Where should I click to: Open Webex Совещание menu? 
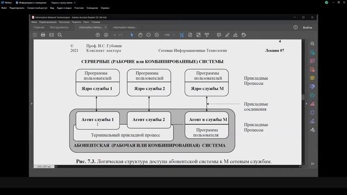92,8
